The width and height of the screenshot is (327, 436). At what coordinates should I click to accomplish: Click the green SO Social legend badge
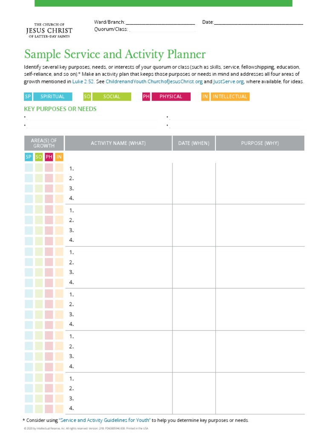point(107,97)
